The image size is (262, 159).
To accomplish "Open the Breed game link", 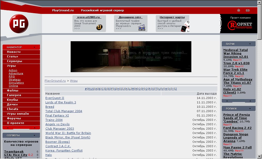I will (x=50, y=107).
